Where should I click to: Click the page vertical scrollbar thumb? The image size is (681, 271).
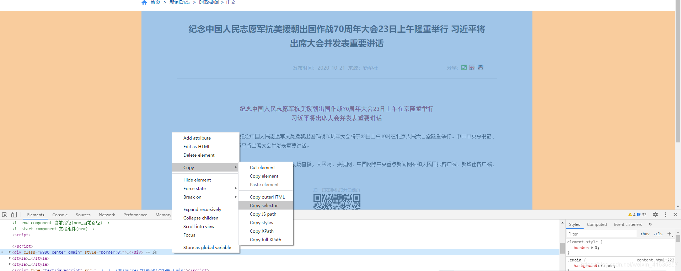678,71
